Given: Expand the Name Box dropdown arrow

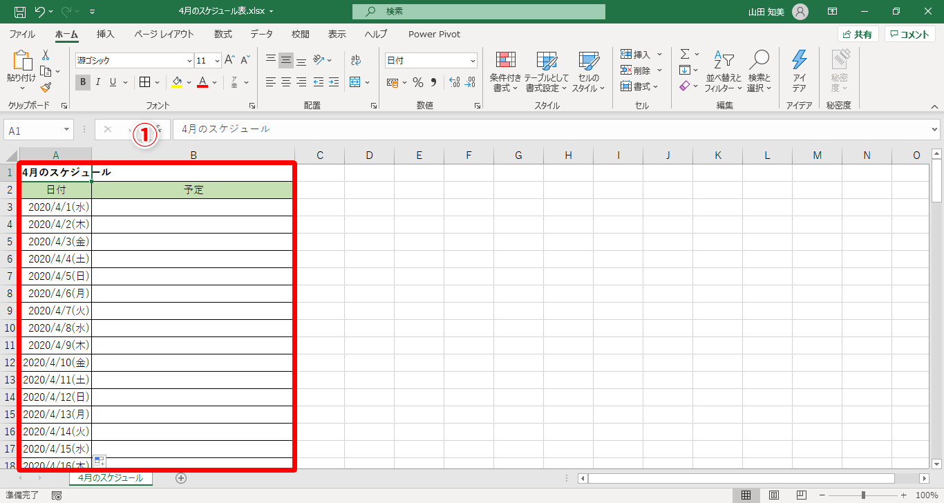Looking at the screenshot, I should 67,129.
